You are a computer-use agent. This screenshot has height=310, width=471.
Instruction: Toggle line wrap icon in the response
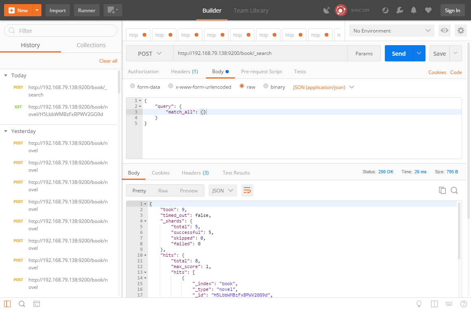pyautogui.click(x=247, y=190)
